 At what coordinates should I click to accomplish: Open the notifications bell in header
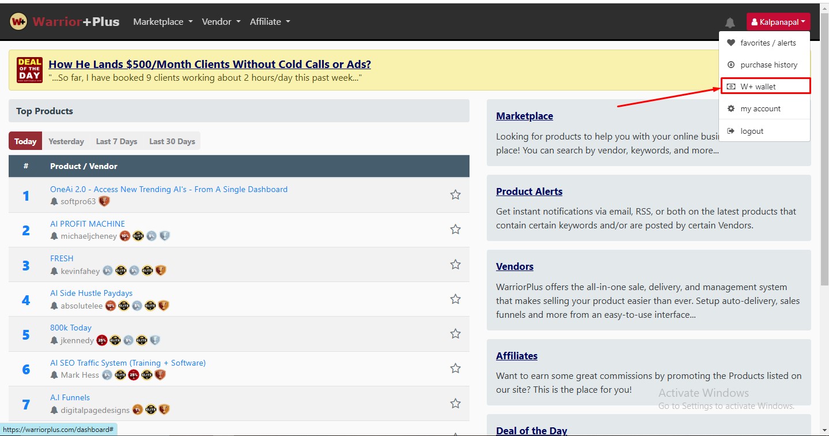730,22
